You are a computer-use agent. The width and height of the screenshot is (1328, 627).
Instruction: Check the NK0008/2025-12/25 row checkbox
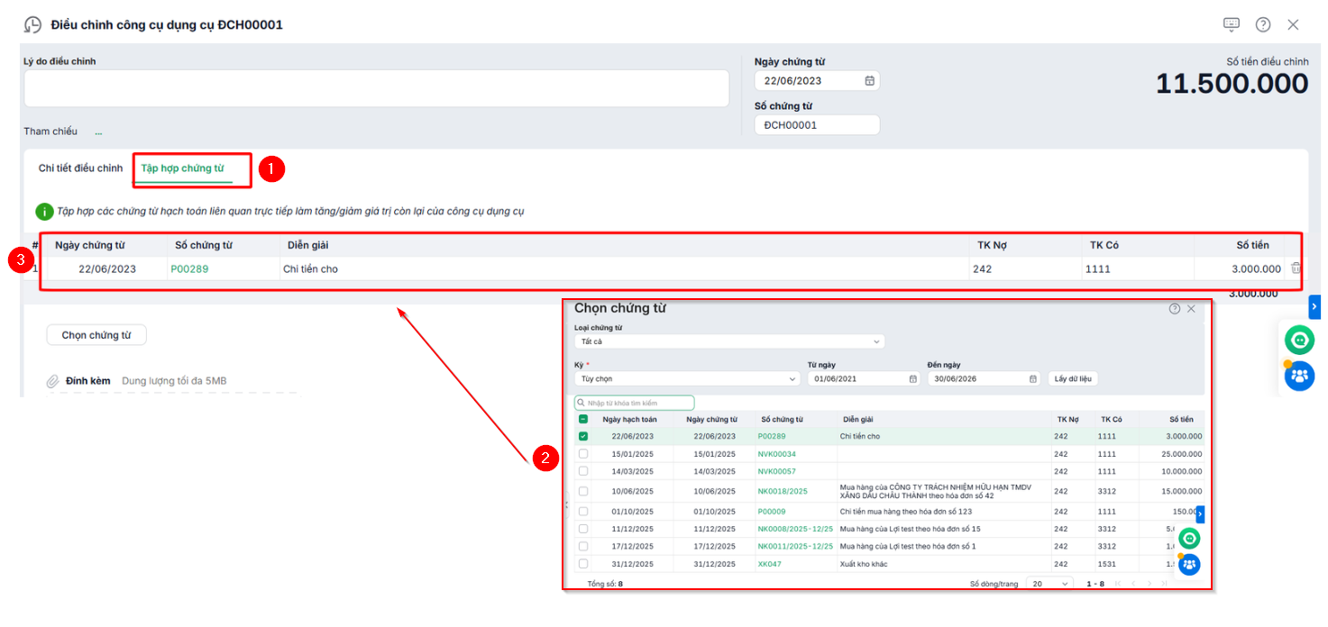click(583, 529)
